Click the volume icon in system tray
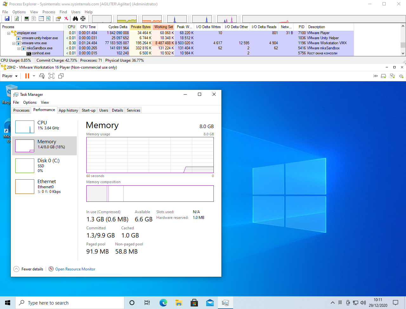This screenshot has height=309, width=406. pyautogui.click(x=363, y=303)
